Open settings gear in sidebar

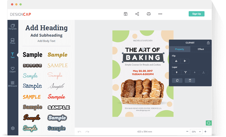click(x=13, y=128)
